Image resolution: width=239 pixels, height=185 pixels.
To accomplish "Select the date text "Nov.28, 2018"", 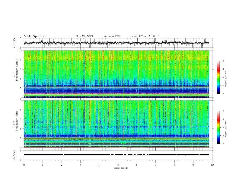I will [84, 36].
